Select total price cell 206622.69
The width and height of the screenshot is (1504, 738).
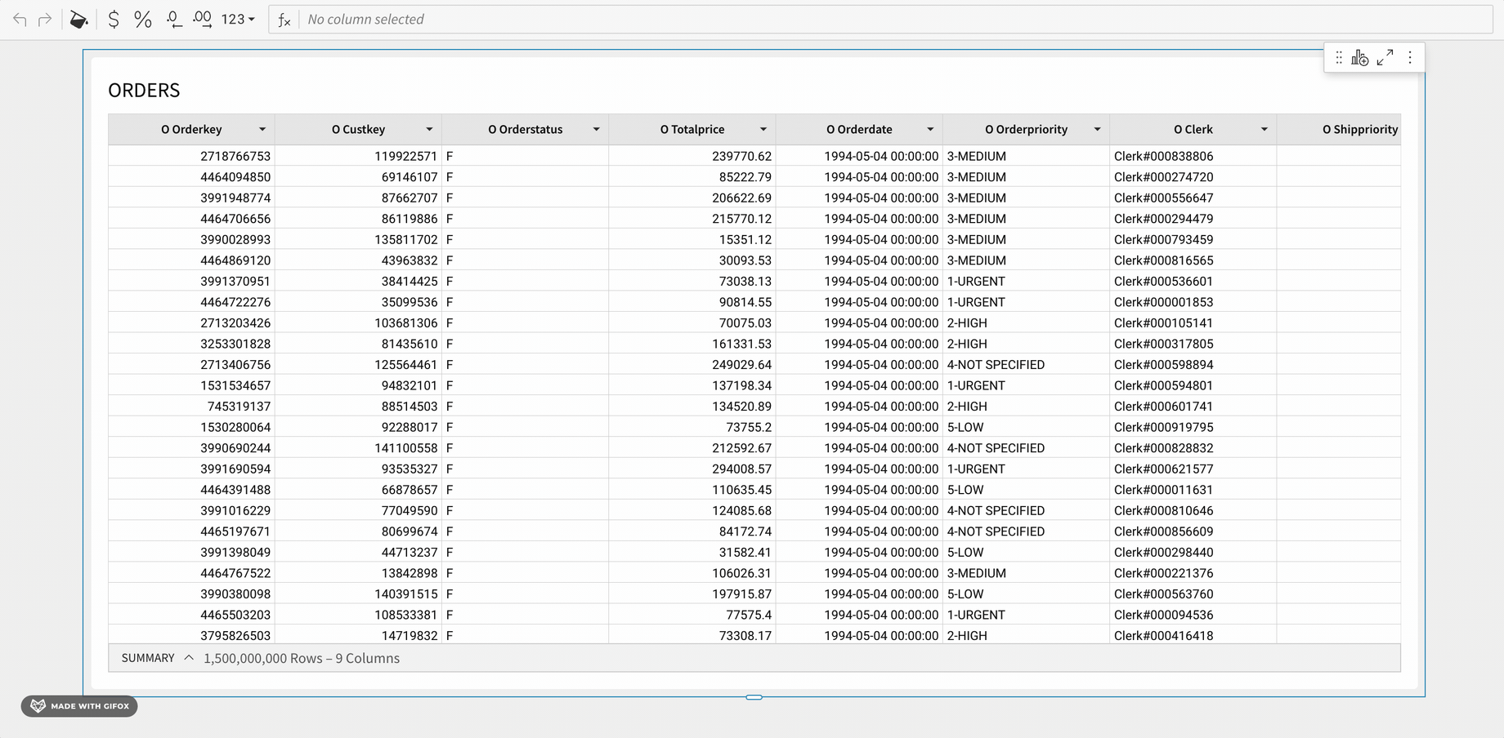692,198
